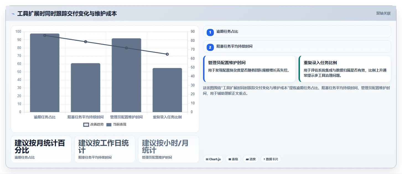
Task: Click the trend line point above 阻塞任务平均持续时间
Action: pyautogui.click(x=85, y=42)
